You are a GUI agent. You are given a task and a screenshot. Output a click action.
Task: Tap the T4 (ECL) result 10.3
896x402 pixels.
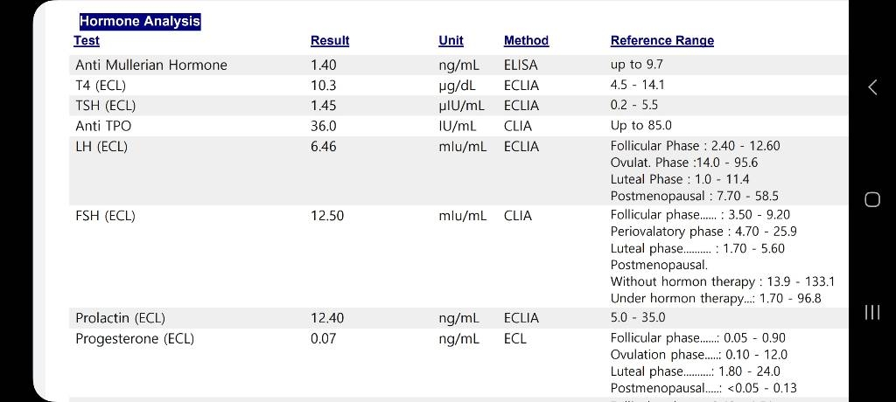click(324, 86)
